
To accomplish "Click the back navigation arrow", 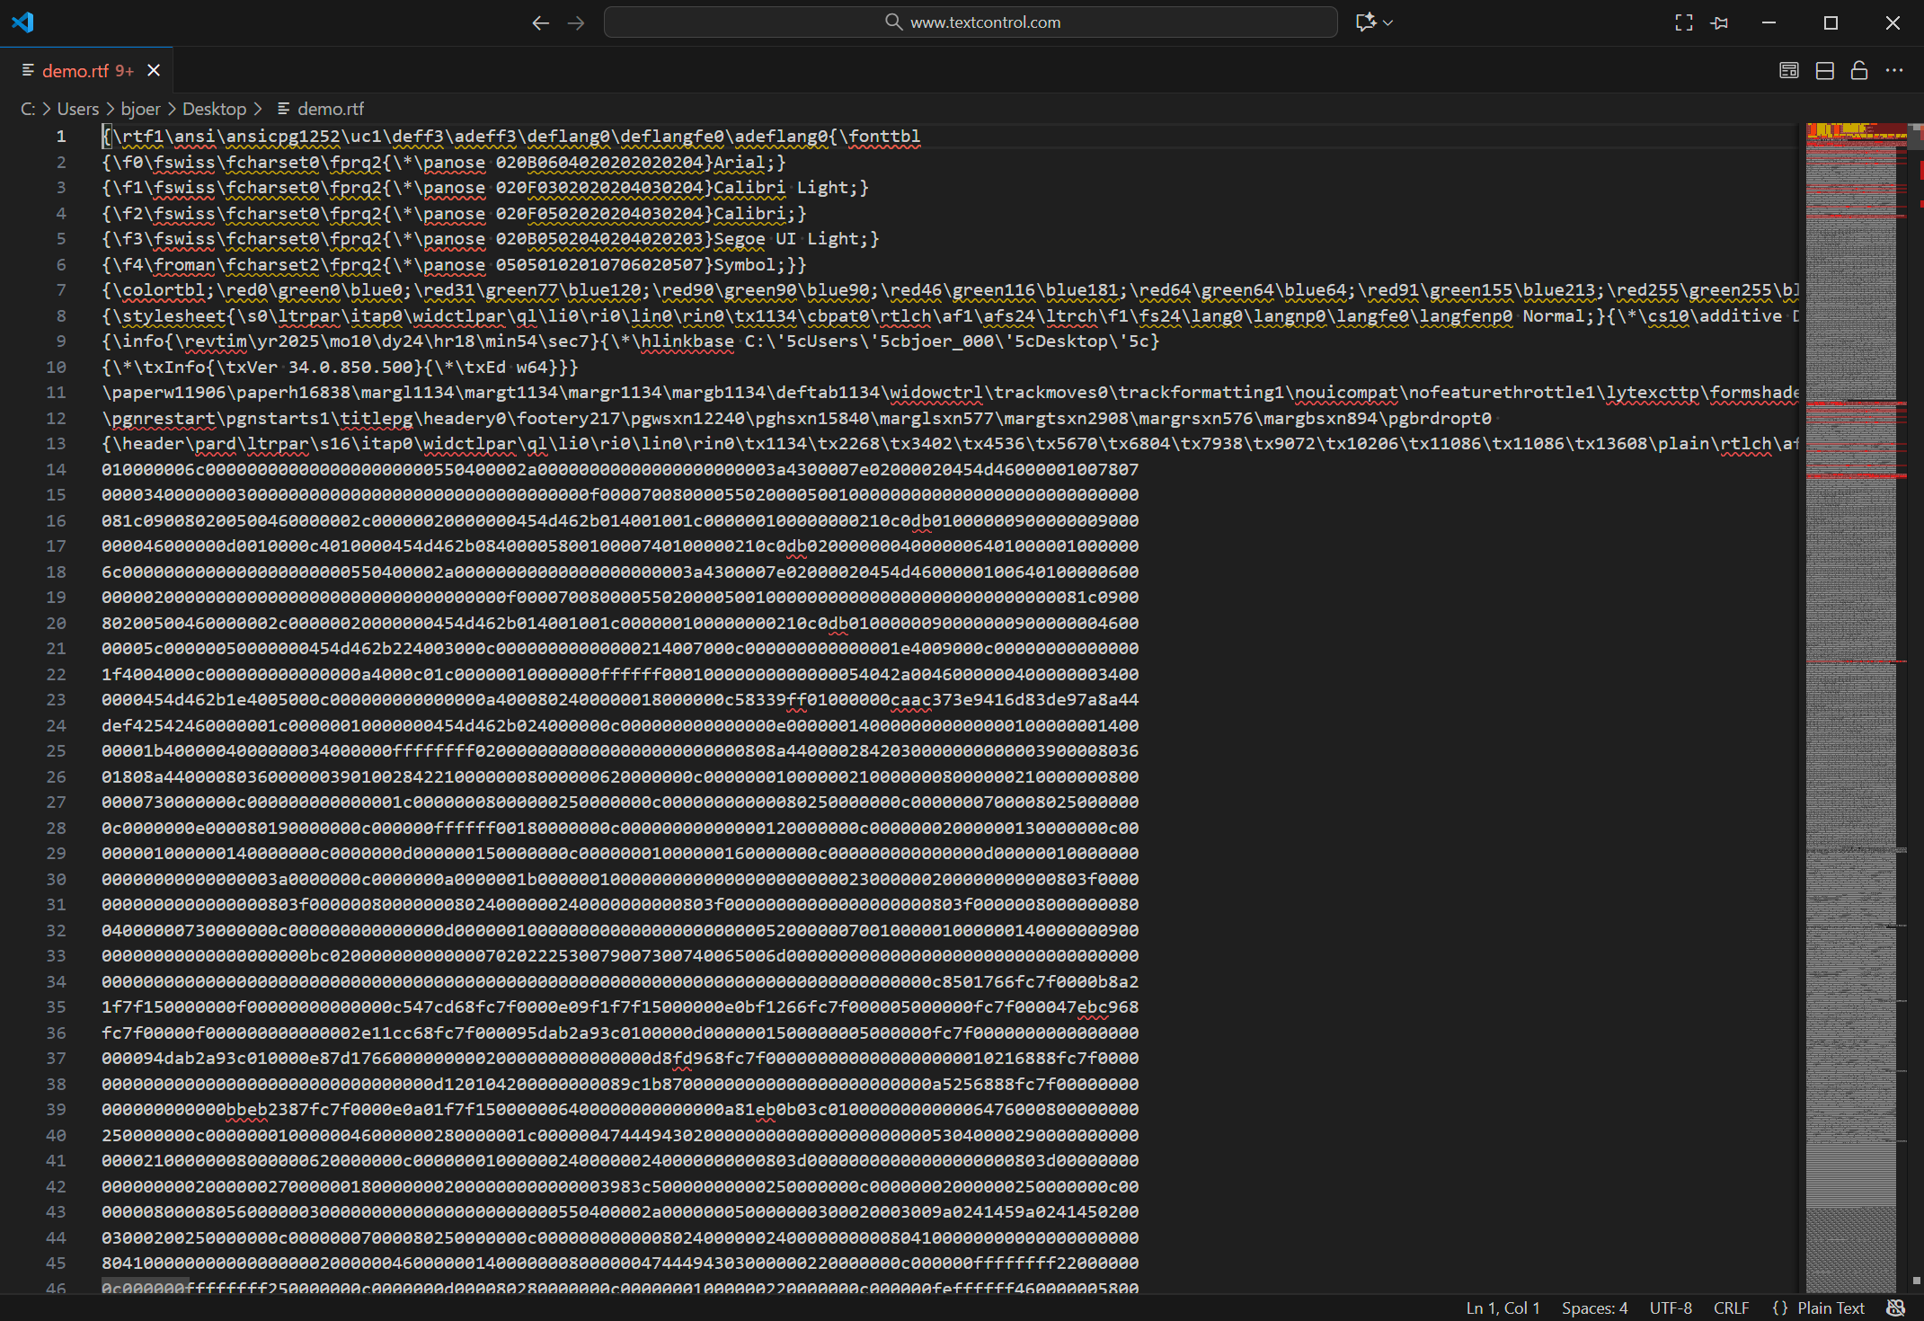I will pos(540,22).
